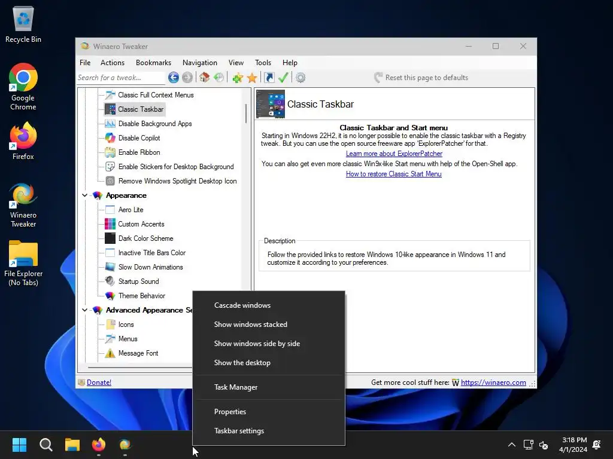The width and height of the screenshot is (613, 459).
Task: Click the Custom Accents color grid icon
Action: [x=110, y=224]
